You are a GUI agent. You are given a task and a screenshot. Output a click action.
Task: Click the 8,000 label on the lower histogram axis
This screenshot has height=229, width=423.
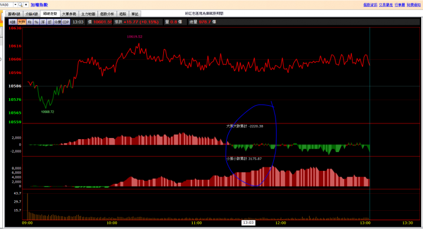coord(16,169)
